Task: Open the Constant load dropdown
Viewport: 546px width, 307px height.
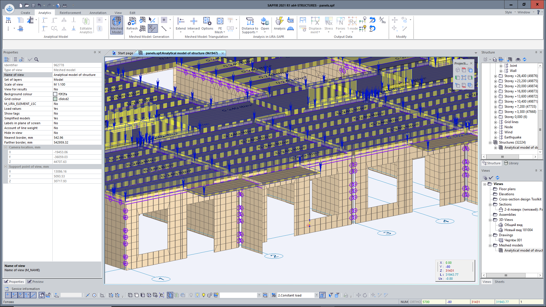Action: (x=316, y=295)
